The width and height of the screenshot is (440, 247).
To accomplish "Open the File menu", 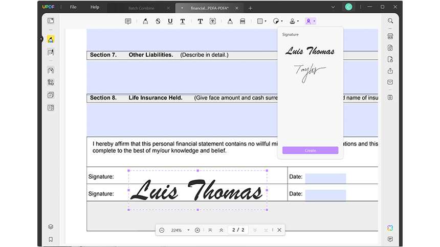I will click(73, 7).
